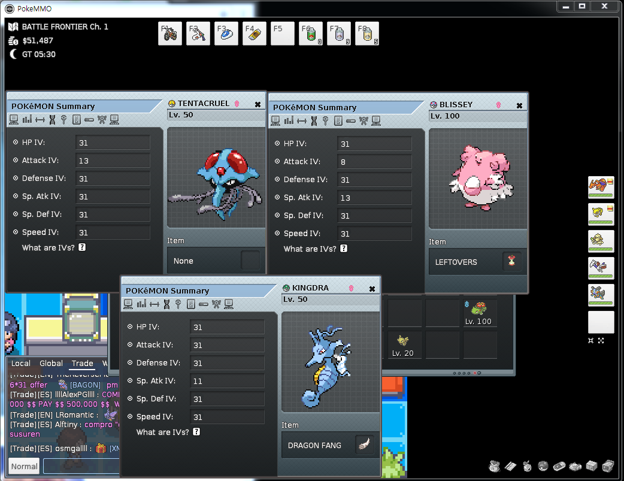Collapse the party panel with the shrink arrows
Viewport: 624px width, 481px height.
point(591,340)
